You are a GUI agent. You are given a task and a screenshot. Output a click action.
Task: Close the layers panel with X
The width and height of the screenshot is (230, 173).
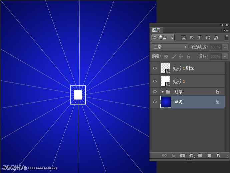227,25
